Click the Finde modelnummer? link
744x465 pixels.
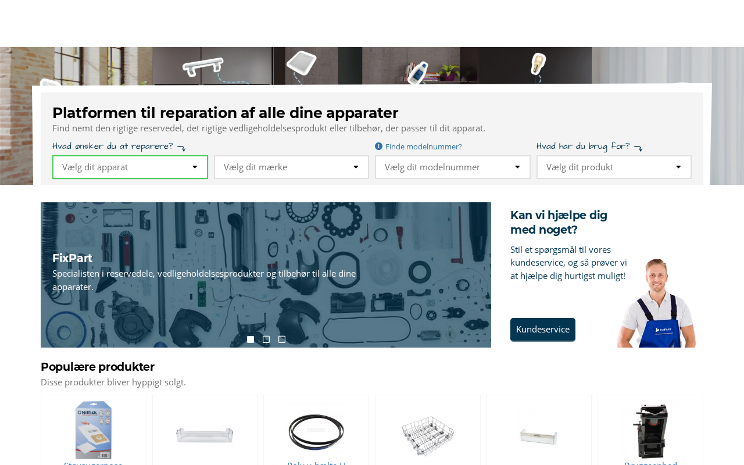(424, 146)
